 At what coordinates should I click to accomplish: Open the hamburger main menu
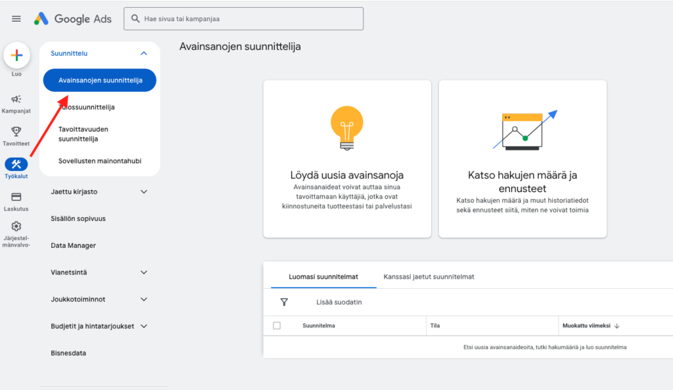tap(16, 19)
